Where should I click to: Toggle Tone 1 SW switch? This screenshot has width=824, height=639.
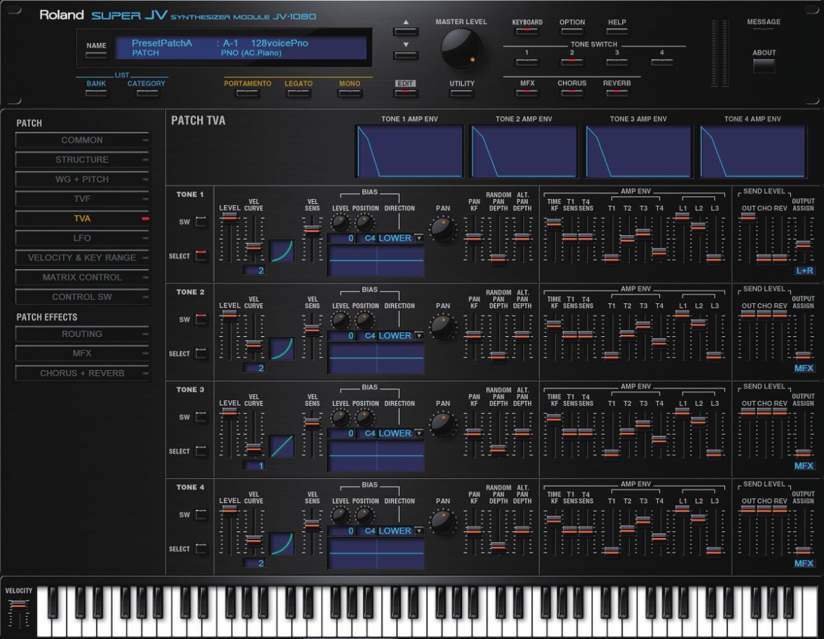click(x=201, y=222)
